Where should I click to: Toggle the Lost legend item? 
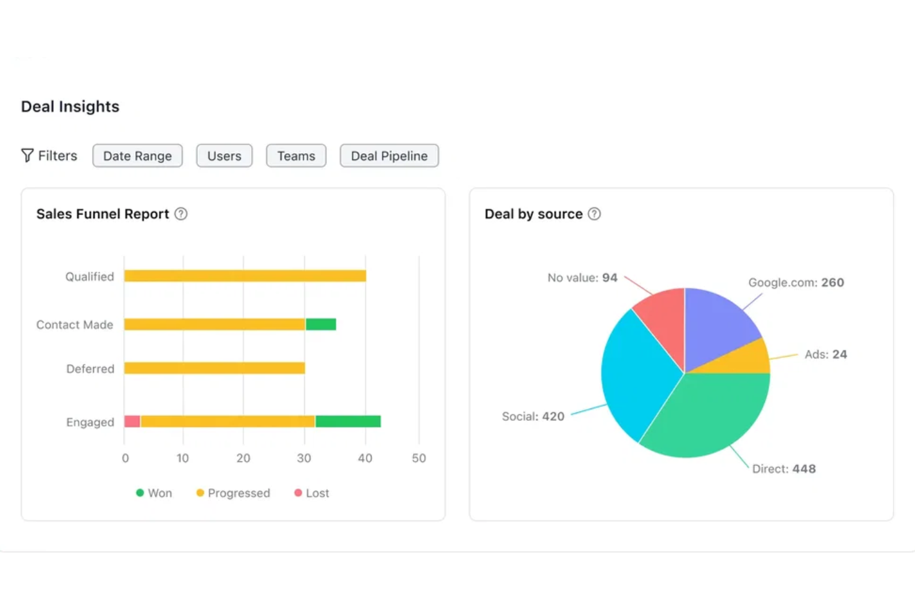point(312,493)
